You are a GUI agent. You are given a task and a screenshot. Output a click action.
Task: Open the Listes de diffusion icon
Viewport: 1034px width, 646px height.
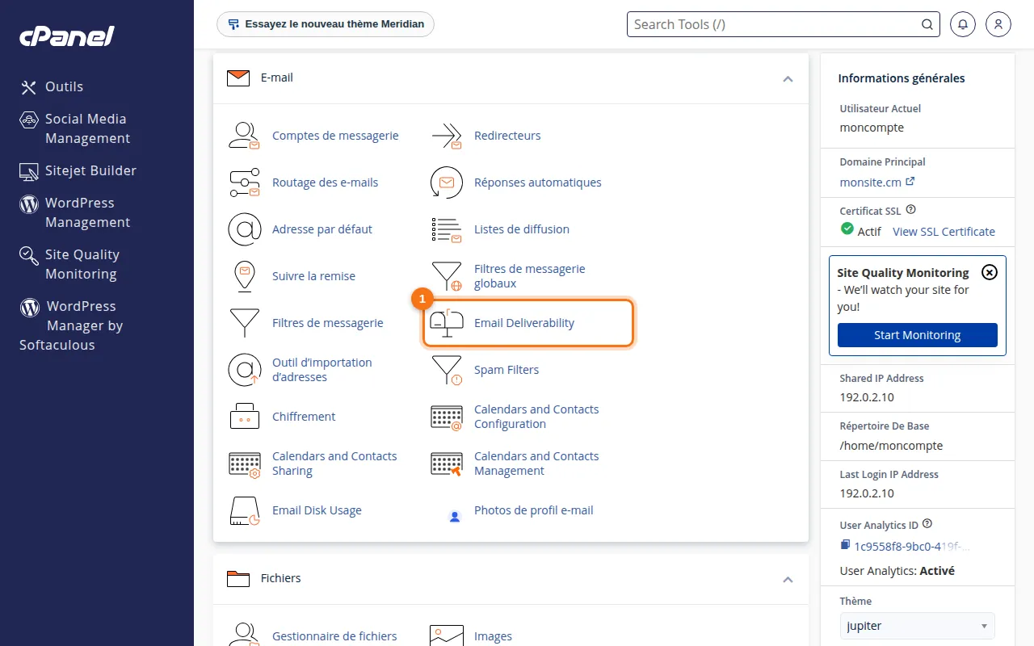click(446, 229)
